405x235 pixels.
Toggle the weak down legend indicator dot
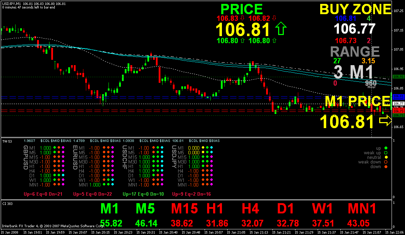pos(386,162)
